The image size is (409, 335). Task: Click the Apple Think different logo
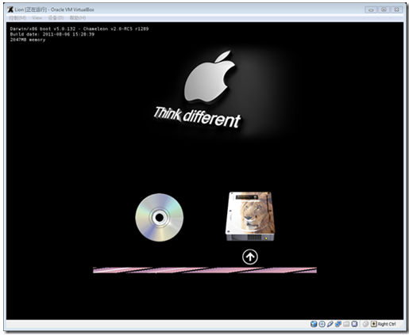tap(198, 89)
